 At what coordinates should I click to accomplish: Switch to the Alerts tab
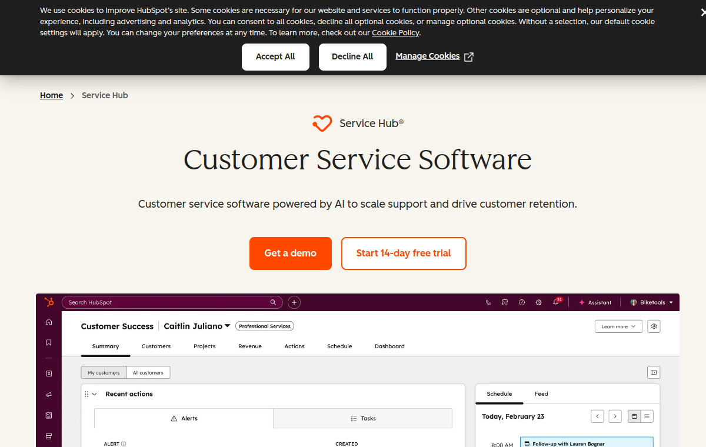(184, 418)
